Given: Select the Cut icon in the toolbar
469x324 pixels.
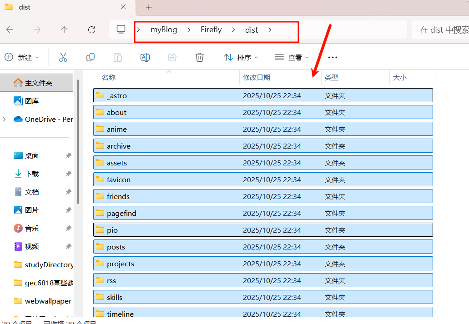Looking at the screenshot, I should click(x=63, y=57).
